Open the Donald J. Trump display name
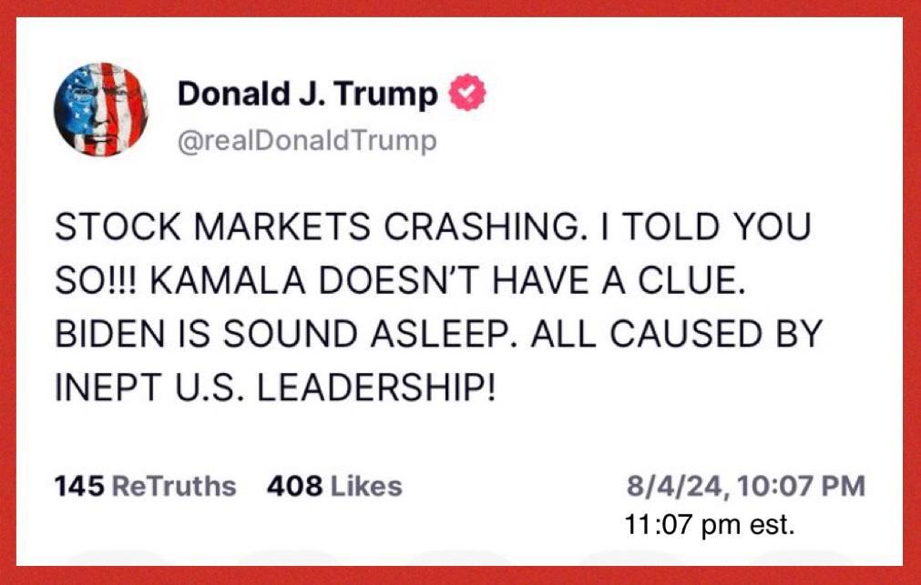This screenshot has width=921, height=585. pyautogui.click(x=308, y=94)
